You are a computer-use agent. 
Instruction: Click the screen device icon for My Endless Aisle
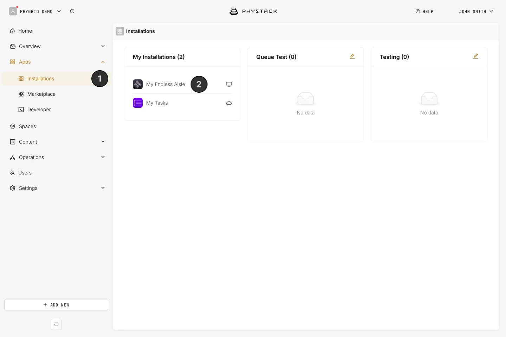(229, 84)
